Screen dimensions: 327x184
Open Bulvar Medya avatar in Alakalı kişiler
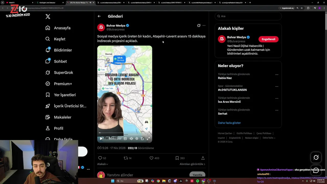tap(221, 39)
